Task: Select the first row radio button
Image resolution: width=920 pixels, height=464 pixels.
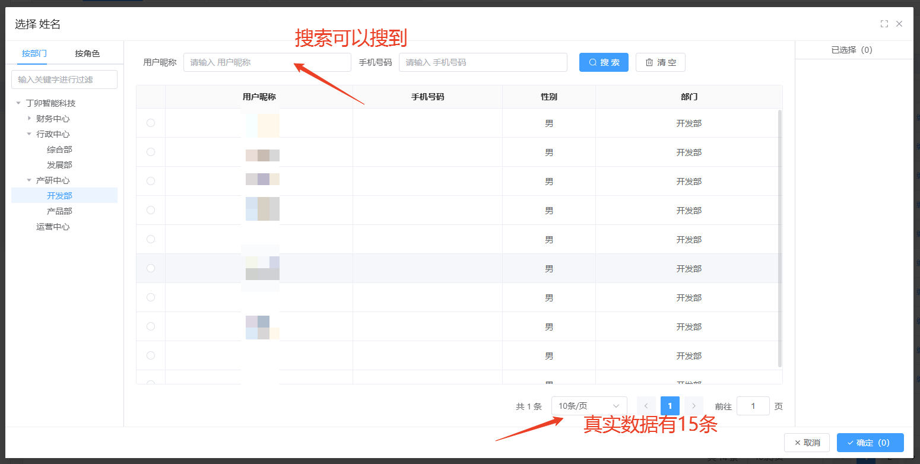Action: [x=151, y=123]
